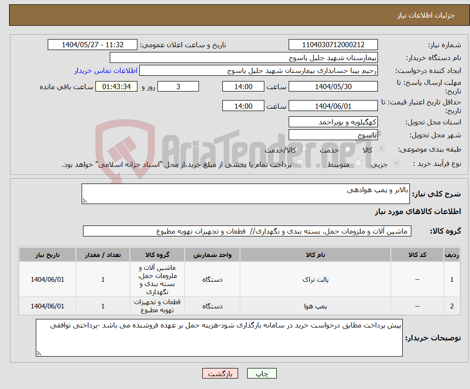Click the deadline date field 1404/05/30
This screenshot has height=389, width=470.
(x=333, y=86)
